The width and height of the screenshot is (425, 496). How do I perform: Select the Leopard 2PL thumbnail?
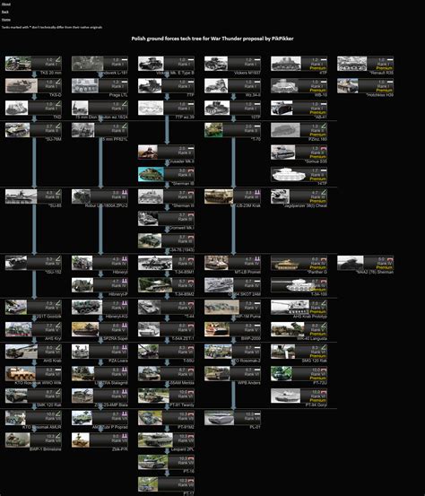point(155,440)
